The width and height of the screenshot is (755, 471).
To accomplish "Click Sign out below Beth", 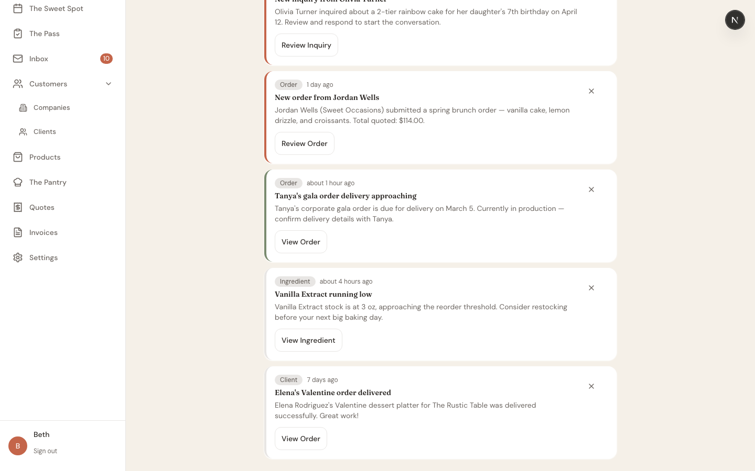I will [45, 451].
